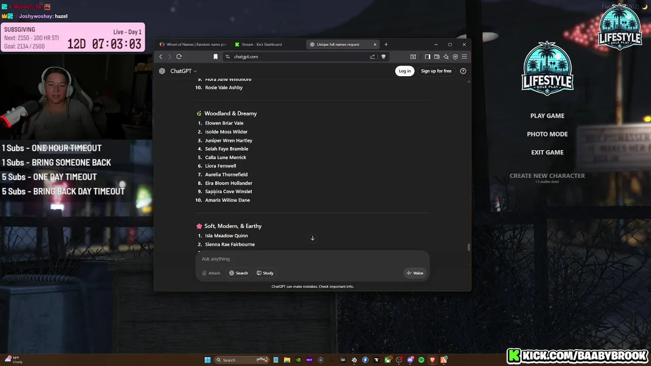The height and width of the screenshot is (366, 651).
Task: Open Brave Shields lion icon
Action: [383, 56]
